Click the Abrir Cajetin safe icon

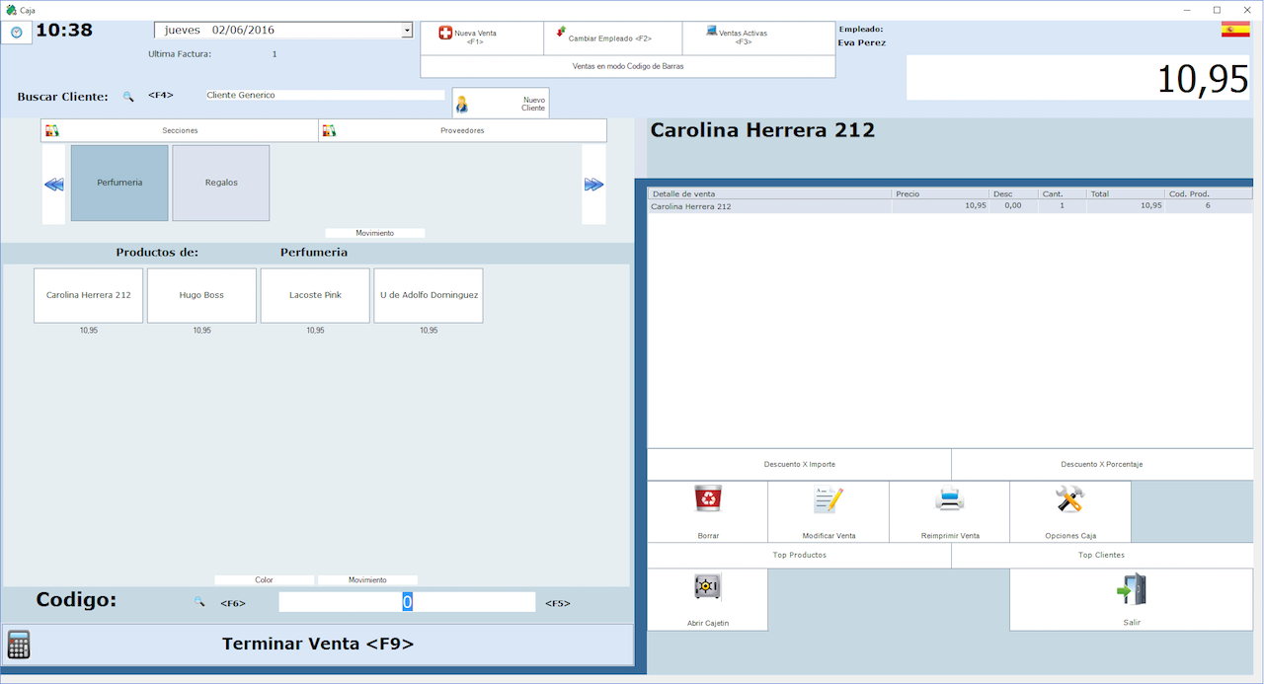707,587
